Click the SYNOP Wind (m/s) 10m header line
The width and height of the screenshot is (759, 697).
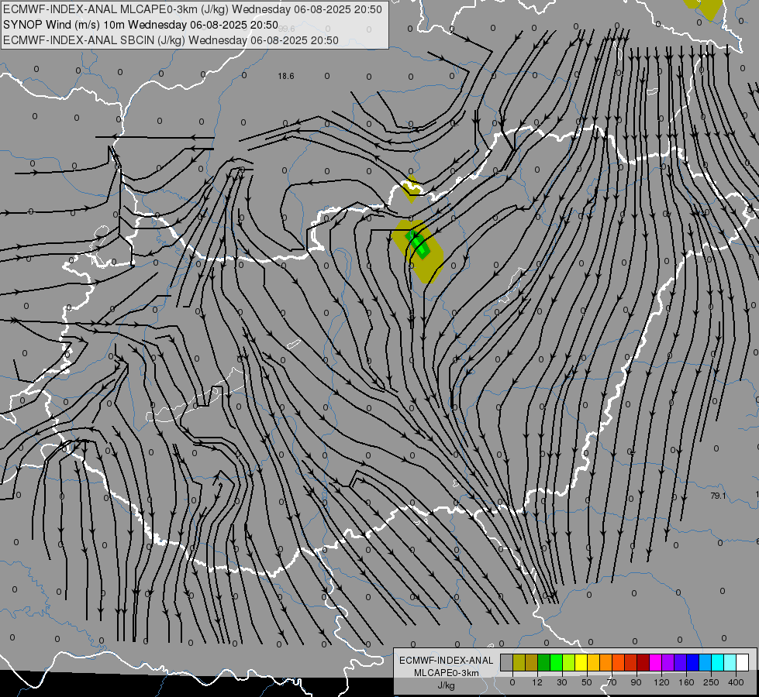point(141,25)
